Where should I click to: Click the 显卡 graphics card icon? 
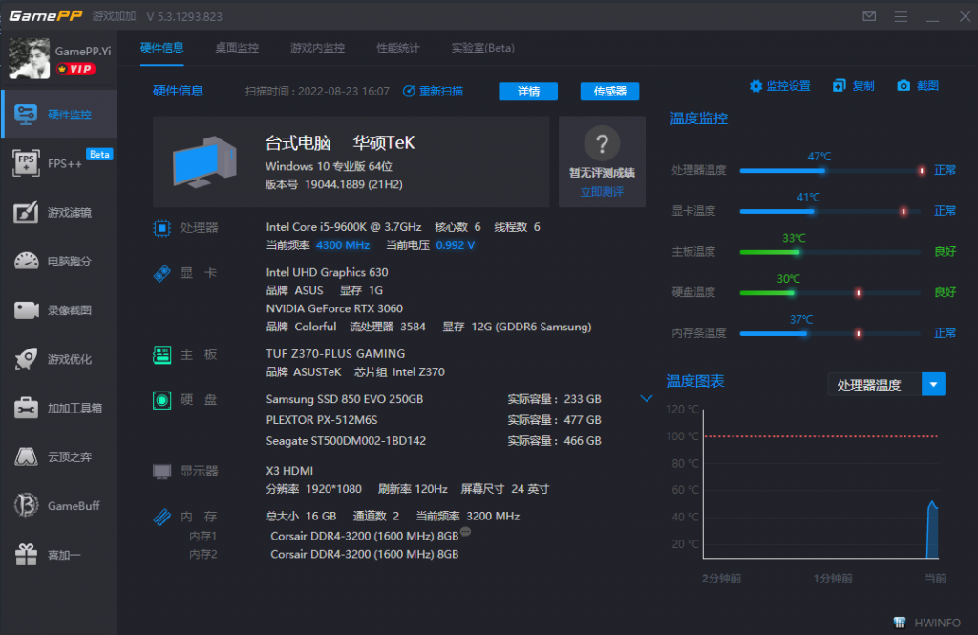click(162, 273)
